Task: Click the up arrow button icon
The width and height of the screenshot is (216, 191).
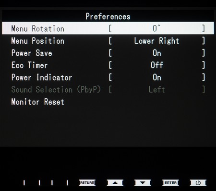Action: click(115, 183)
